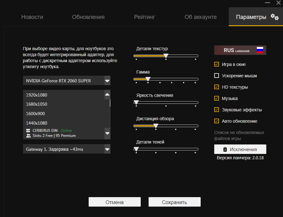283x217 pixels.
Task: Click the gears icon beside Параметры
Action: 275,17
